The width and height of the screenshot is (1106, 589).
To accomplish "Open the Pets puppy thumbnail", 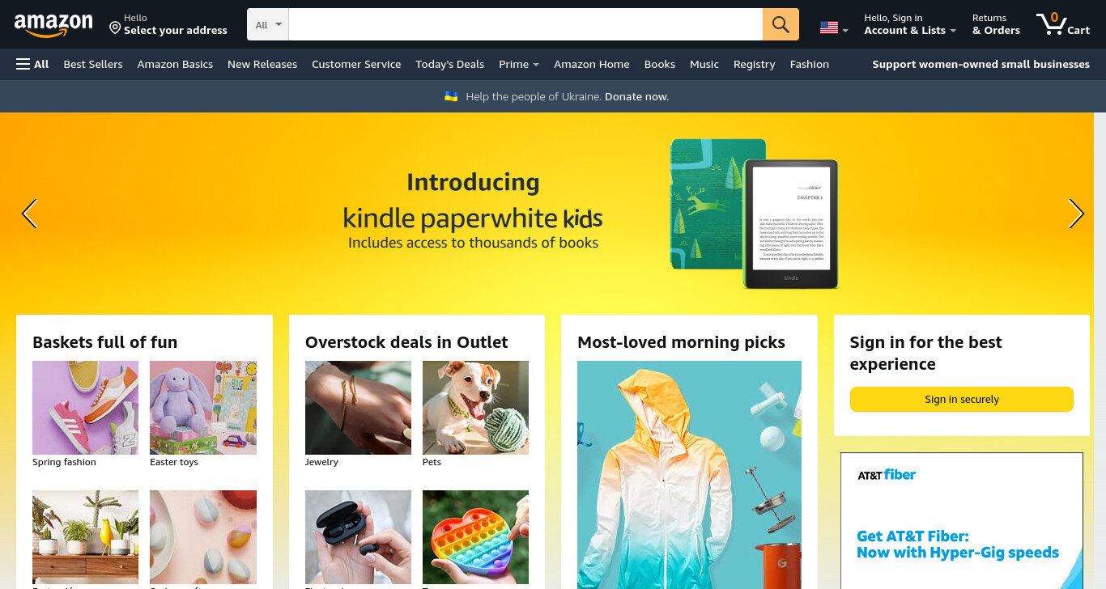I will coord(475,408).
